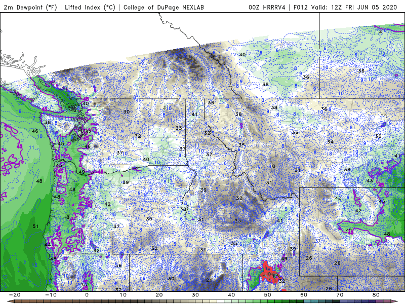Click the dewpoint value 34 on the map
This screenshot has height=304, width=405.
coord(330,142)
